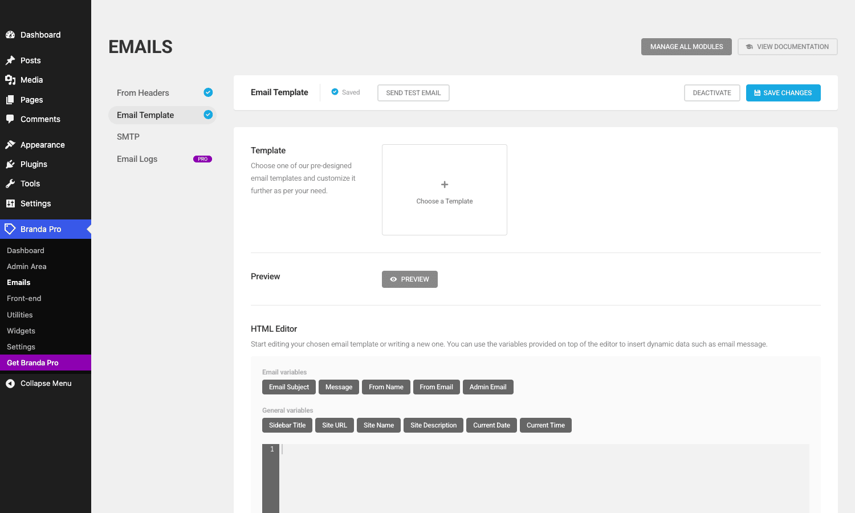Screen dimensions: 855x513
Task: Click the Pages icon in sidebar
Action: click(x=10, y=100)
